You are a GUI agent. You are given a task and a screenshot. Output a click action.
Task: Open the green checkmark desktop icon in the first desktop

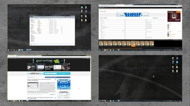pyautogui.click(x=82, y=7)
